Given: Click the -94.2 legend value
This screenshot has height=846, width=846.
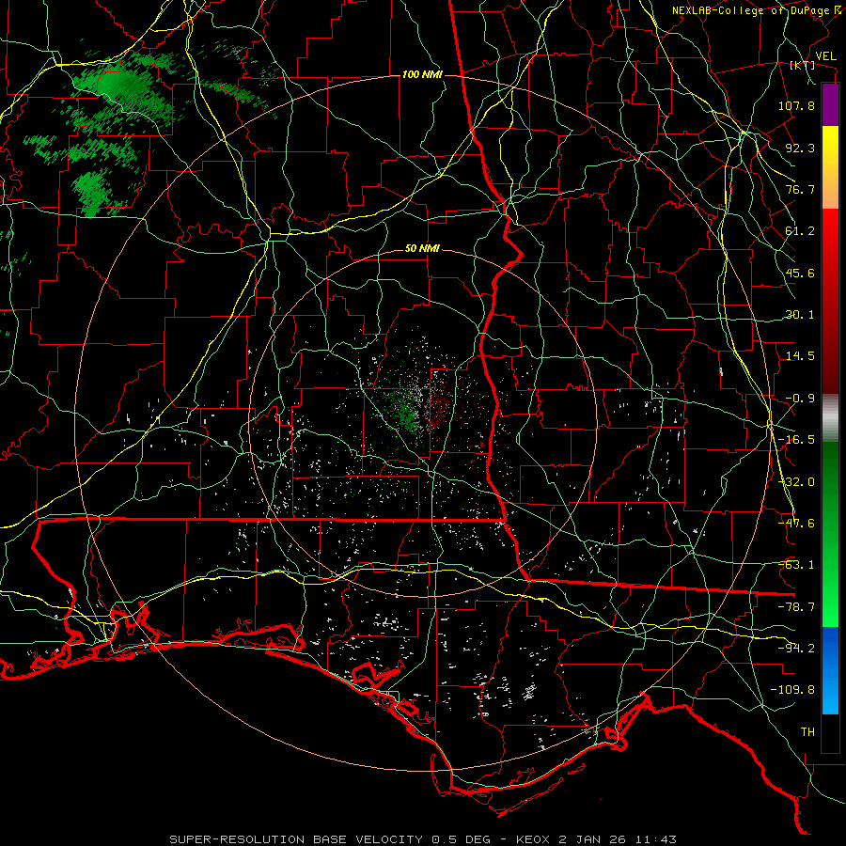Looking at the screenshot, I should point(796,649).
